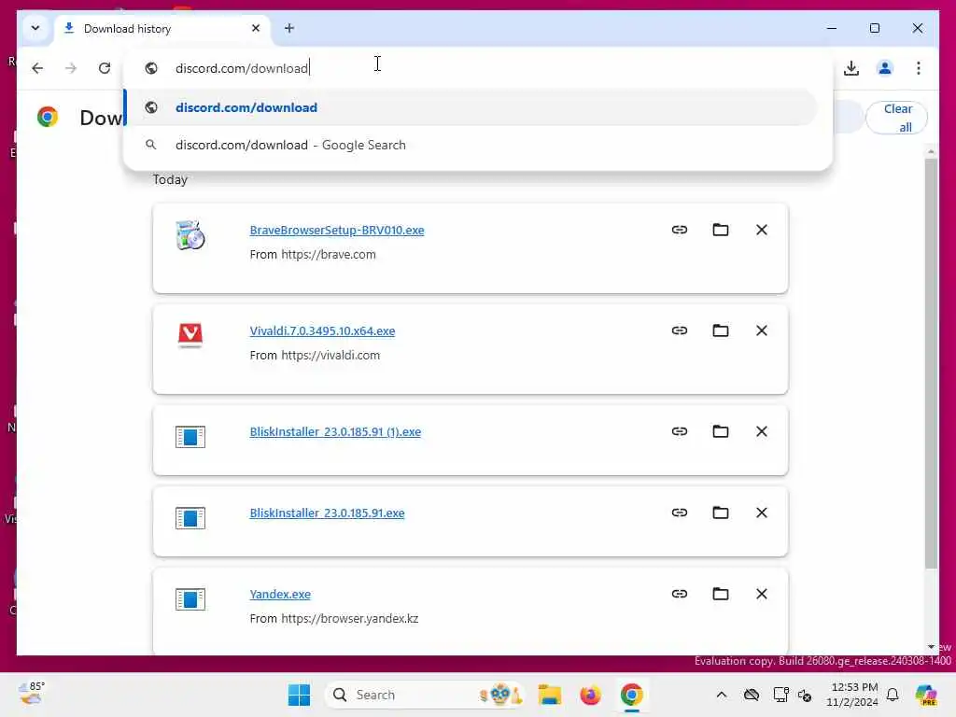Open Chrome profile avatar menu

(x=885, y=67)
